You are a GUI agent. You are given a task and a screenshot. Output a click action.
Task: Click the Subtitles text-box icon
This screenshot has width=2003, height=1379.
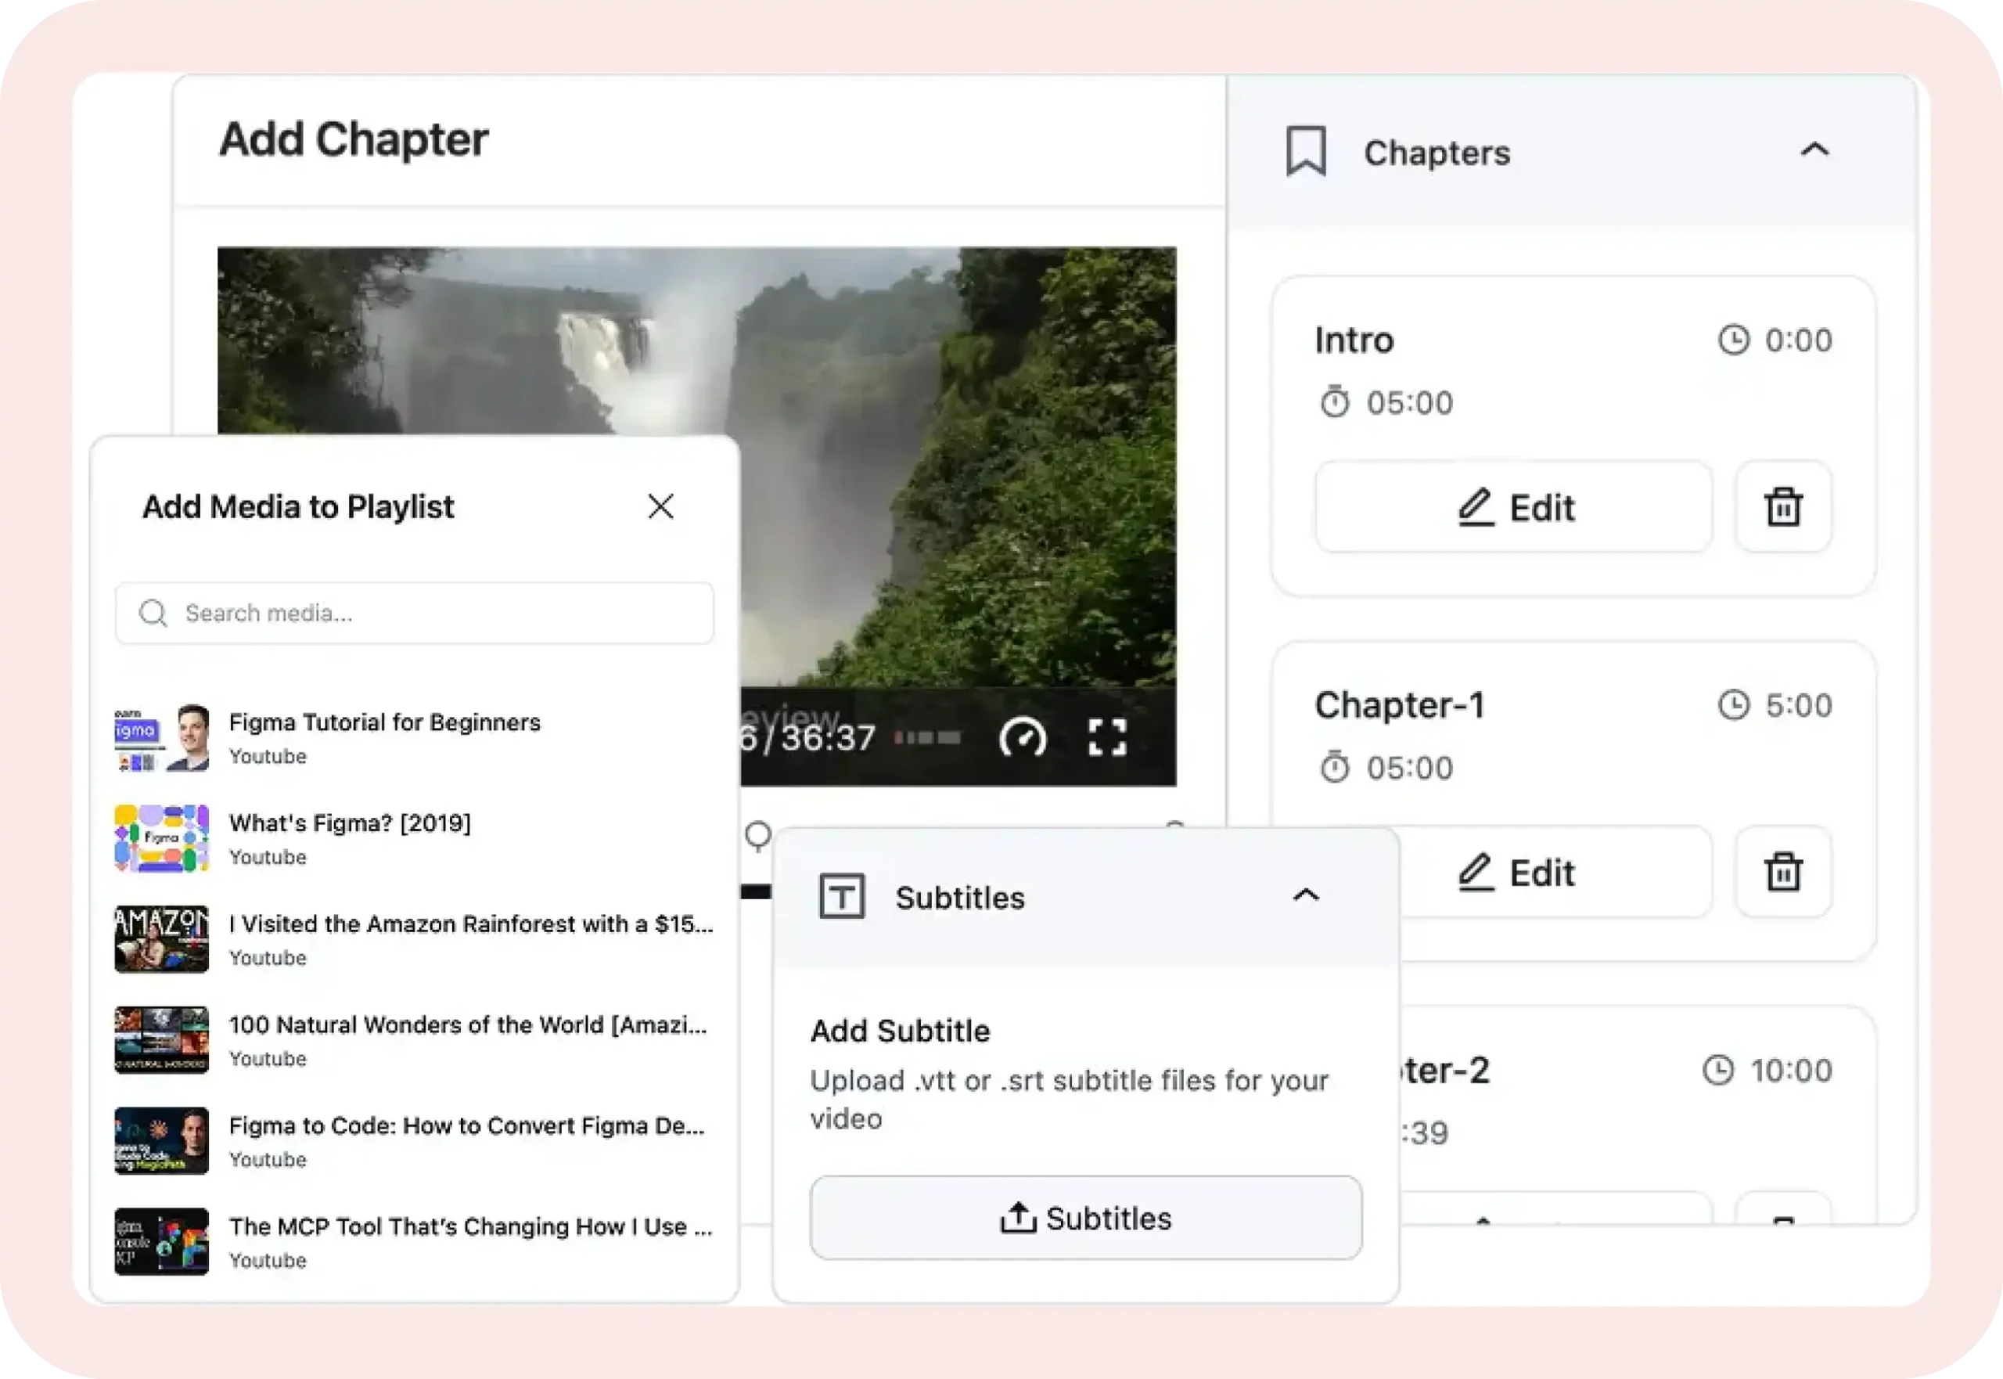pyautogui.click(x=841, y=896)
